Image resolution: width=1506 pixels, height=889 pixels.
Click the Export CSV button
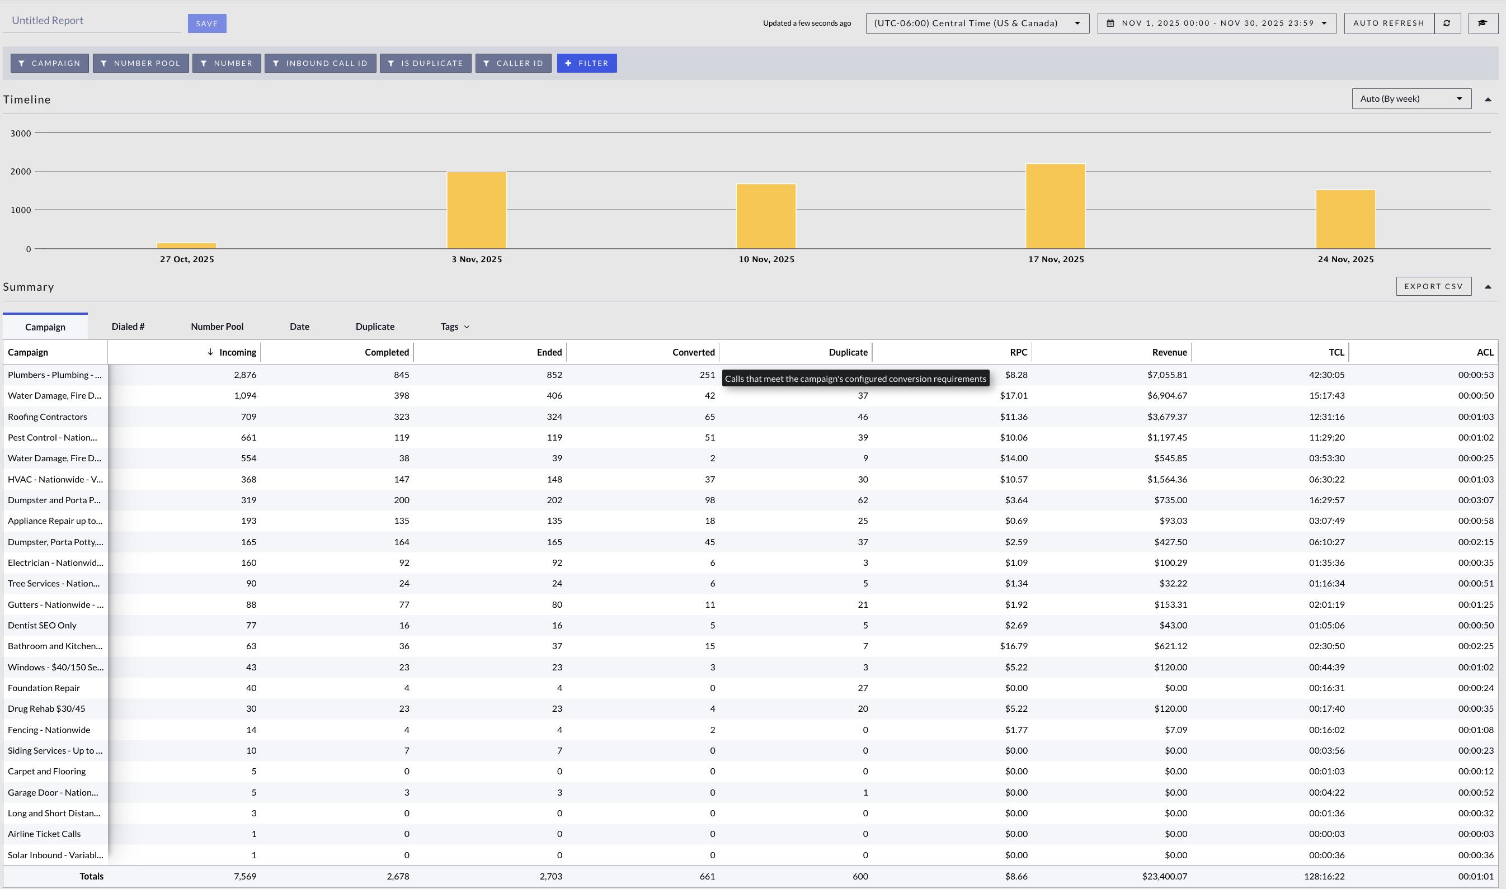click(x=1433, y=286)
